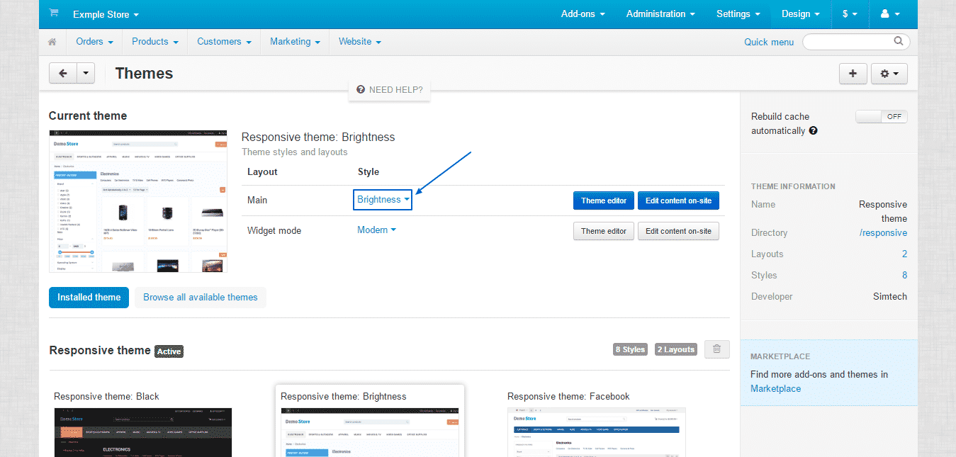
Task: Click Theme editor button for Main layout
Action: [x=603, y=201]
